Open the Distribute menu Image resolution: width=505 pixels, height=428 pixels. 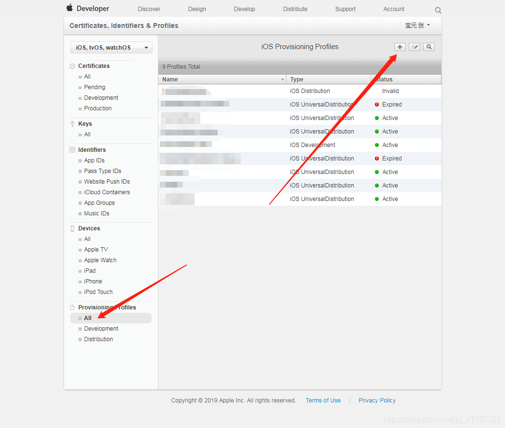[295, 9]
